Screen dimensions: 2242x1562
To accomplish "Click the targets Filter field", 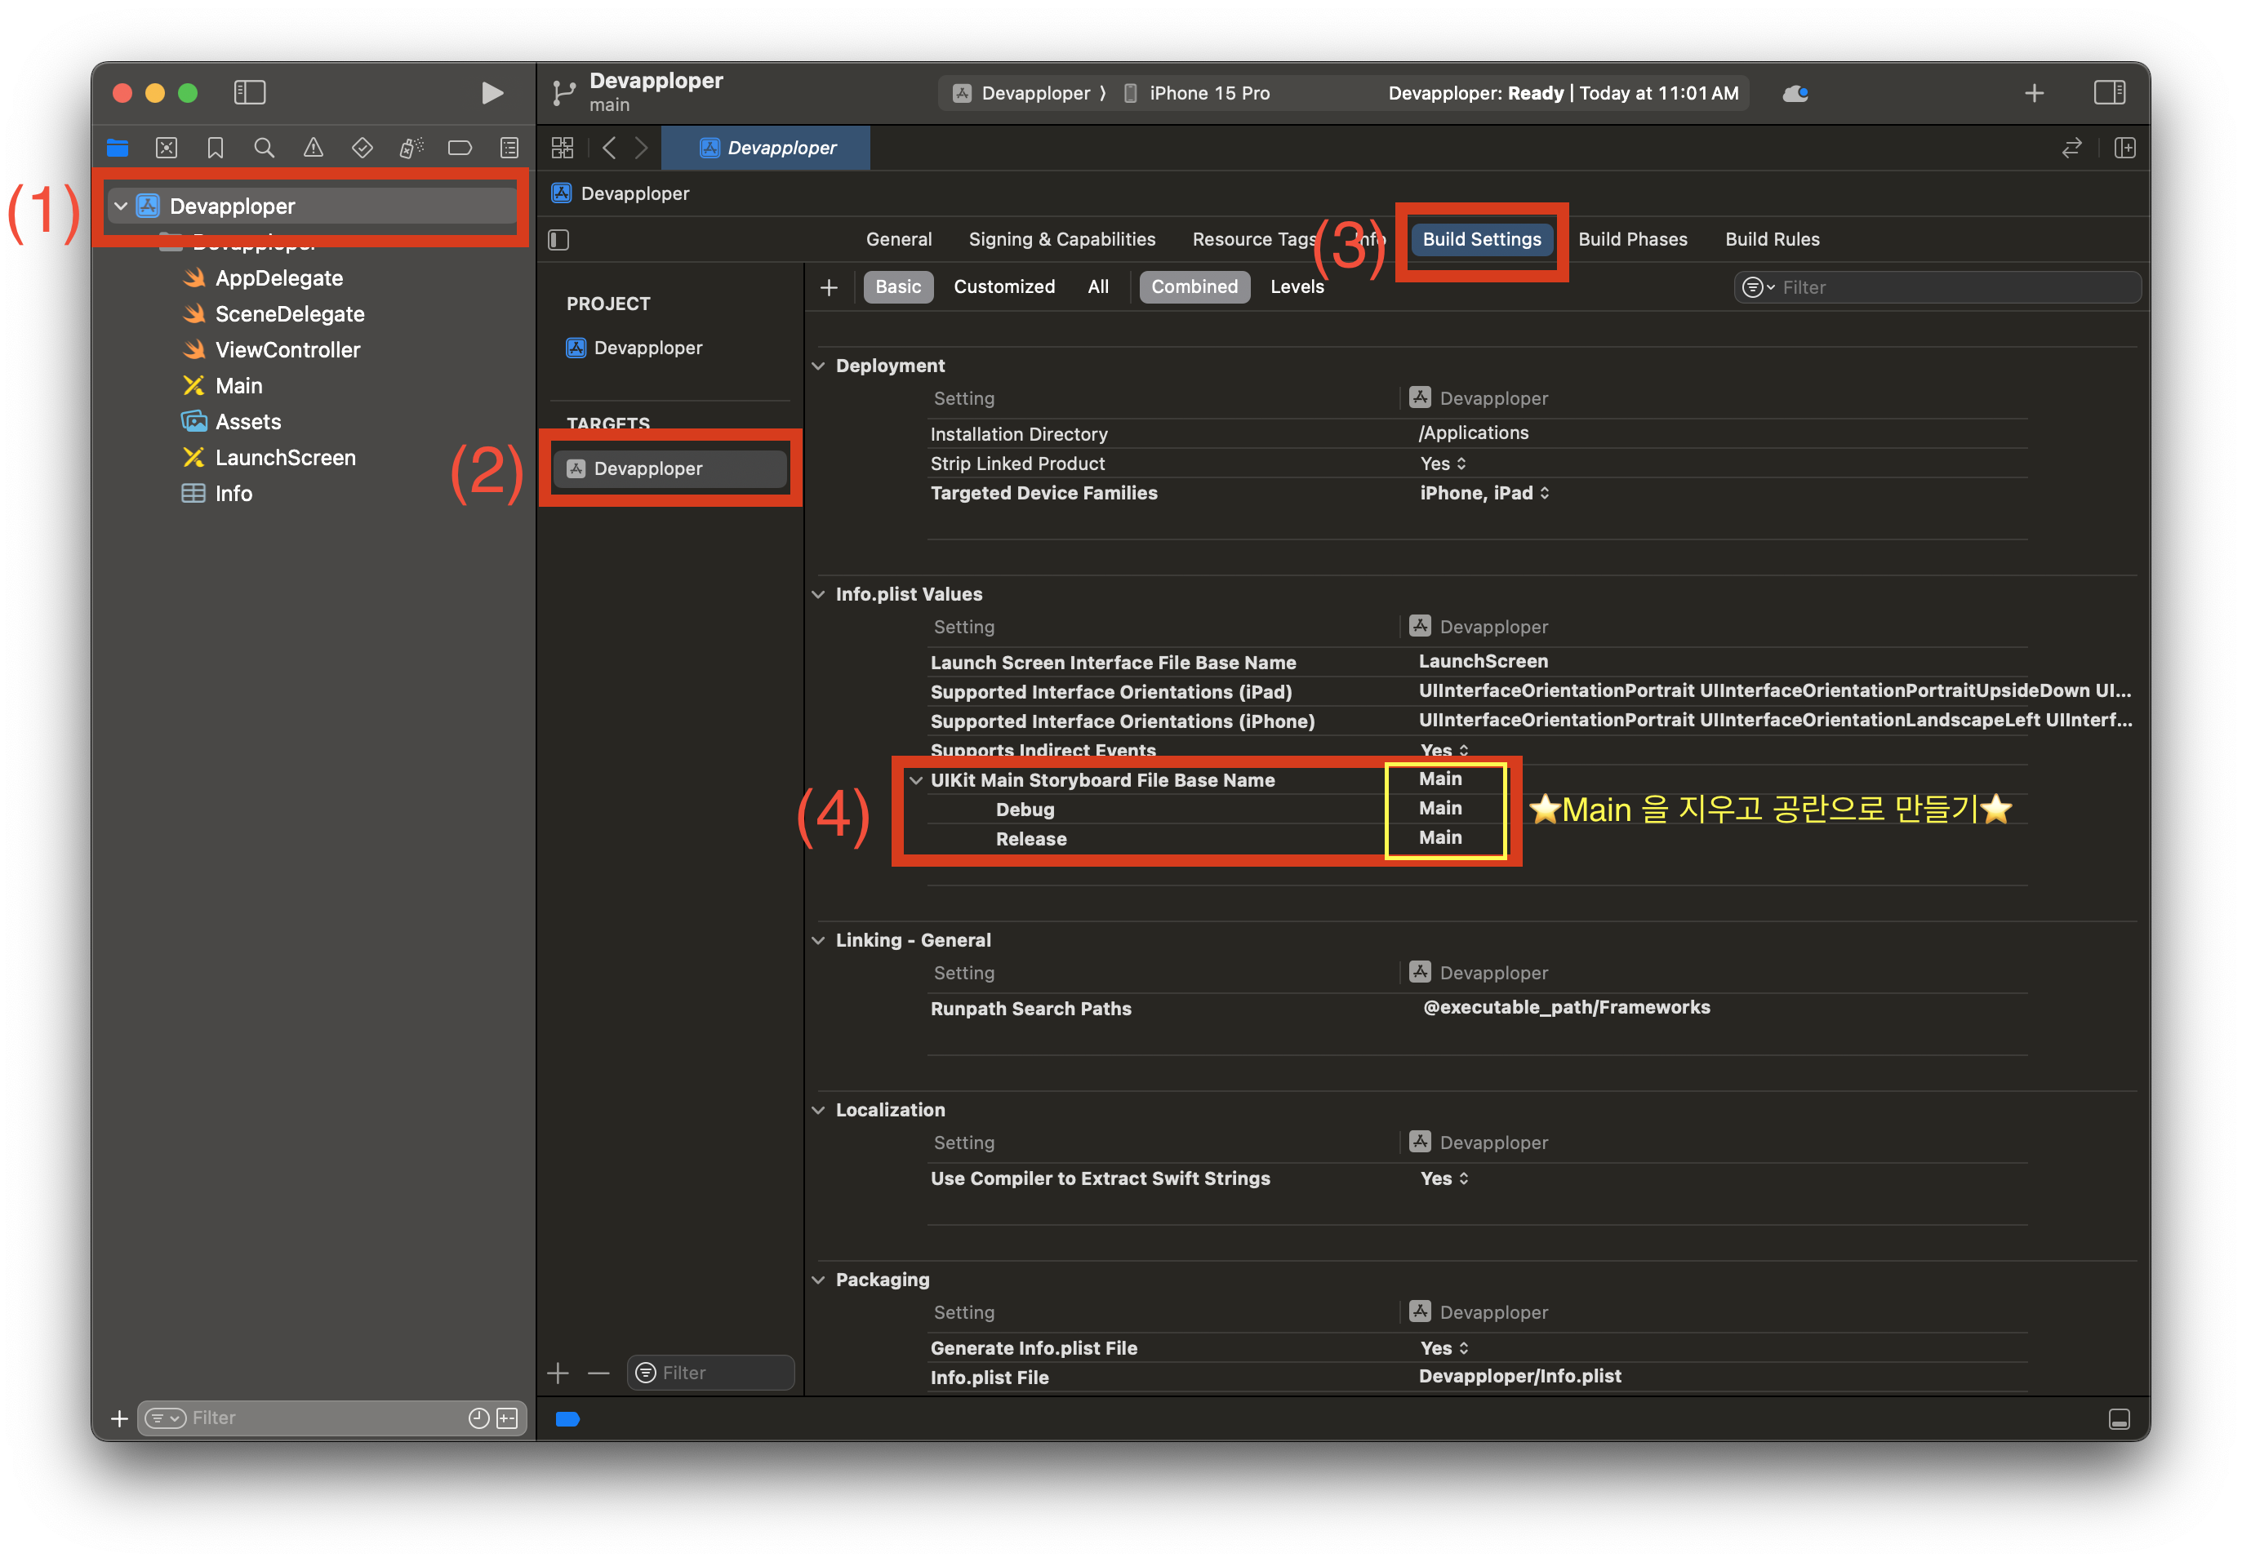I will tap(710, 1373).
